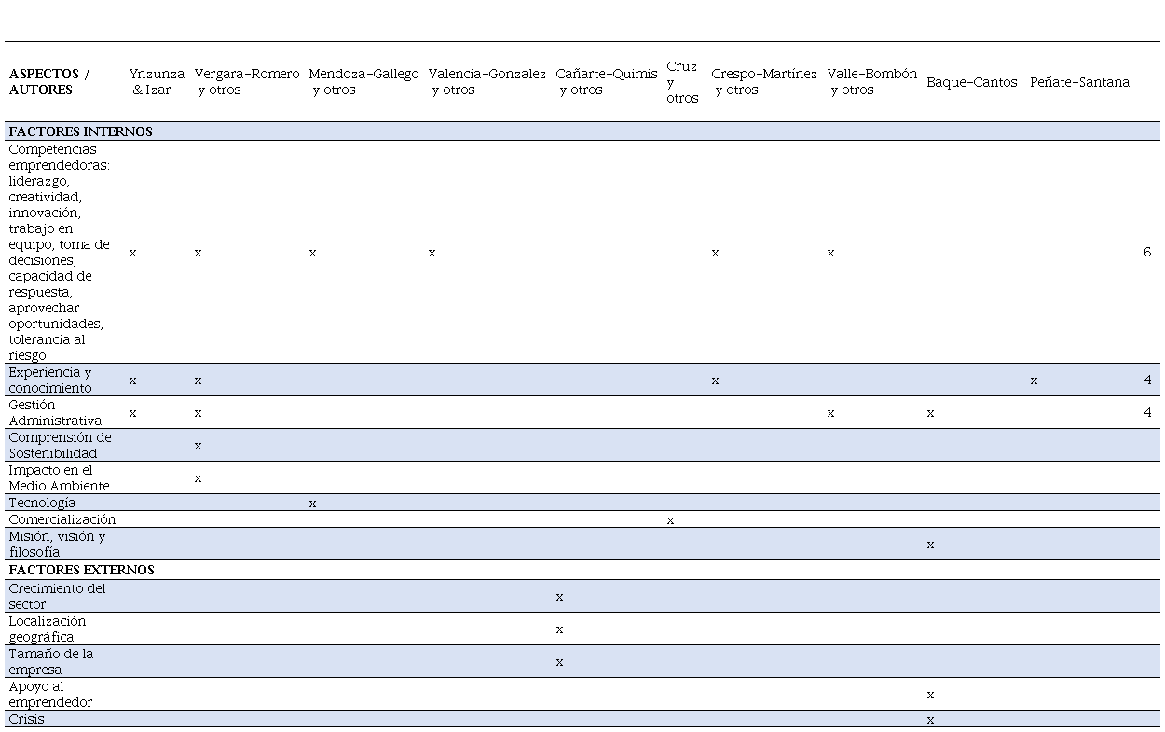This screenshot has height=732, width=1165.
Task: Select the x mark in the Comercialización row
Action: pyautogui.click(x=670, y=520)
